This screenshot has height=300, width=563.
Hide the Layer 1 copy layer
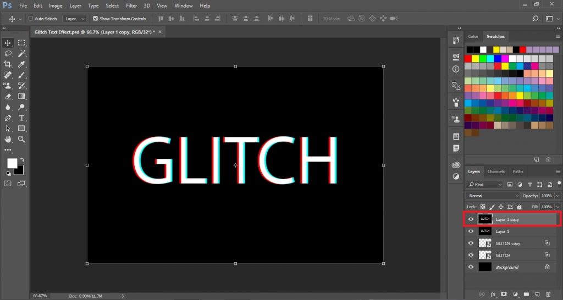[x=471, y=219]
